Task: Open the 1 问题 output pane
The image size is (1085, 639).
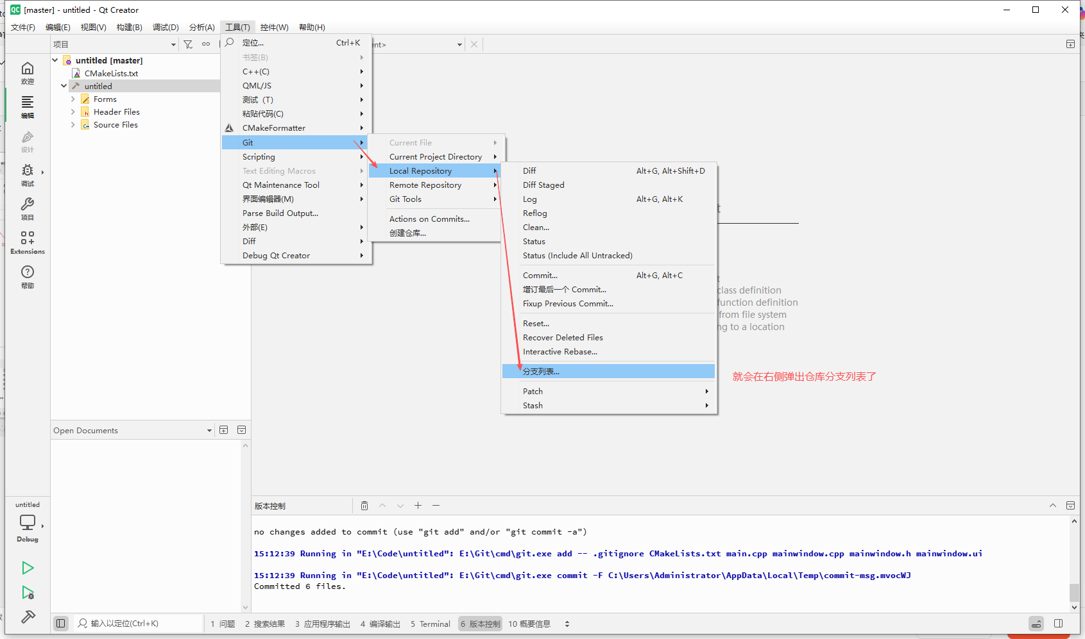Action: 223,624
